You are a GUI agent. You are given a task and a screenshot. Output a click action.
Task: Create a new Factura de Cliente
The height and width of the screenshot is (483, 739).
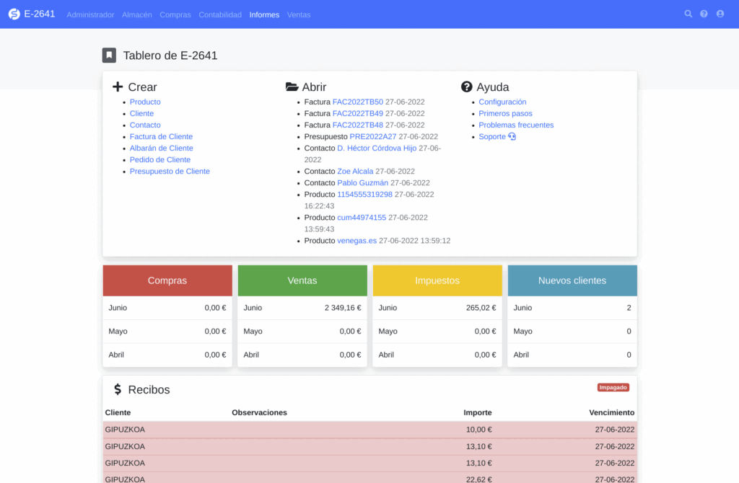click(161, 137)
